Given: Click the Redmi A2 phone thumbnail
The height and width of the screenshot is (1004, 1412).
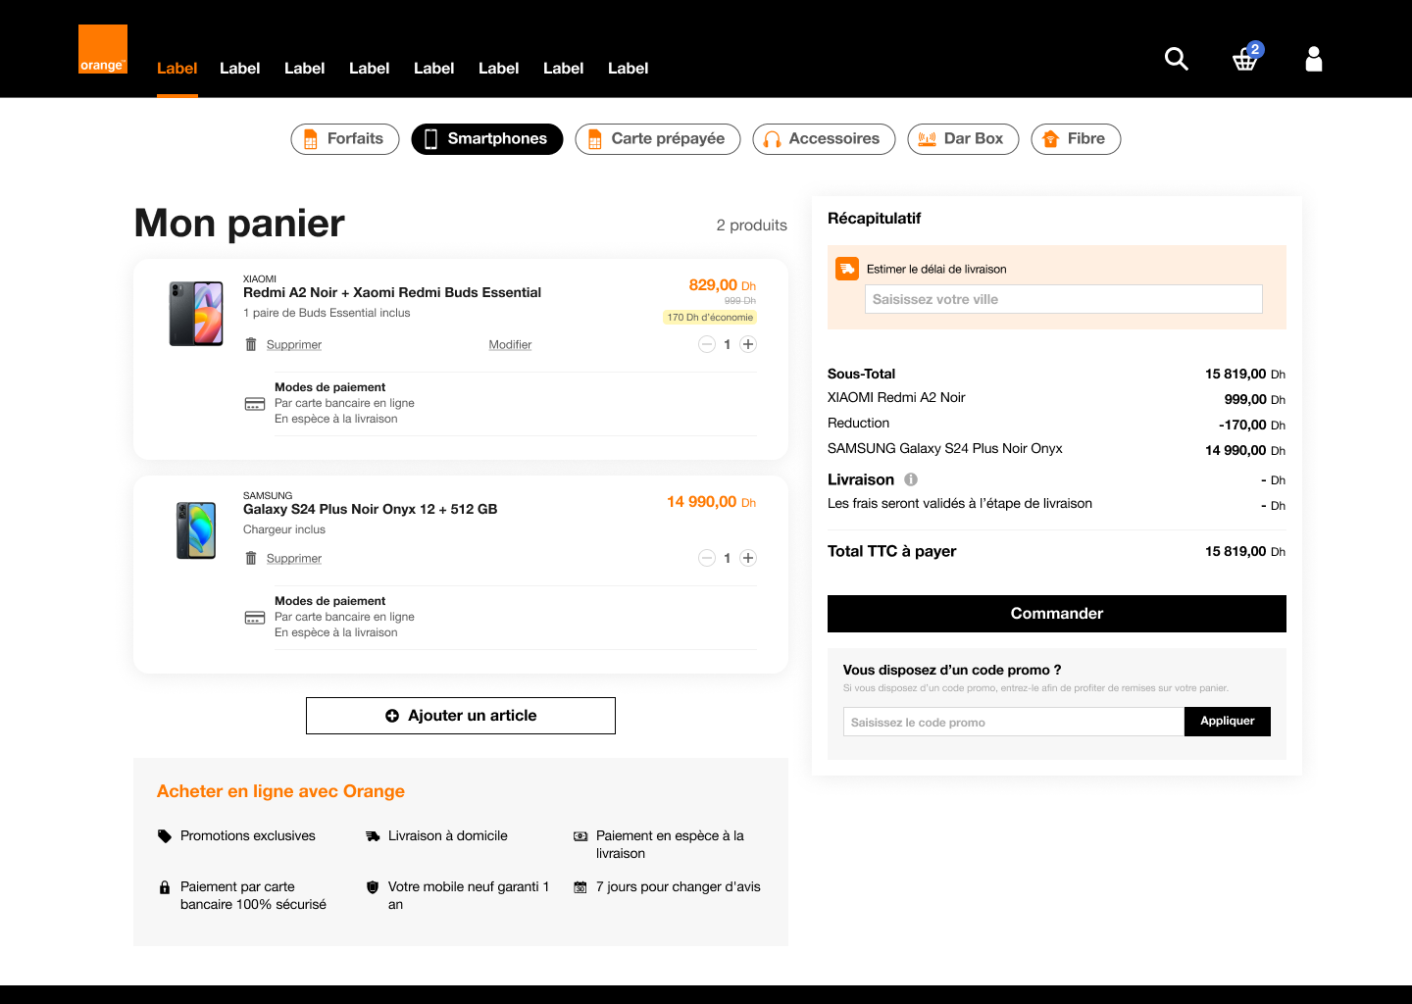Looking at the screenshot, I should click(196, 314).
